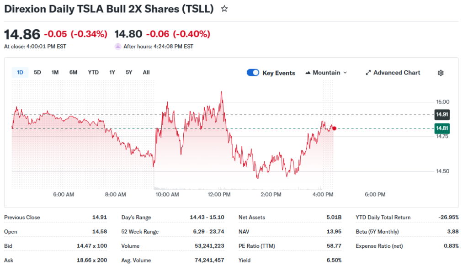Open chart settings gear icon
Image resolution: width=468 pixels, height=272 pixels.
pos(441,73)
